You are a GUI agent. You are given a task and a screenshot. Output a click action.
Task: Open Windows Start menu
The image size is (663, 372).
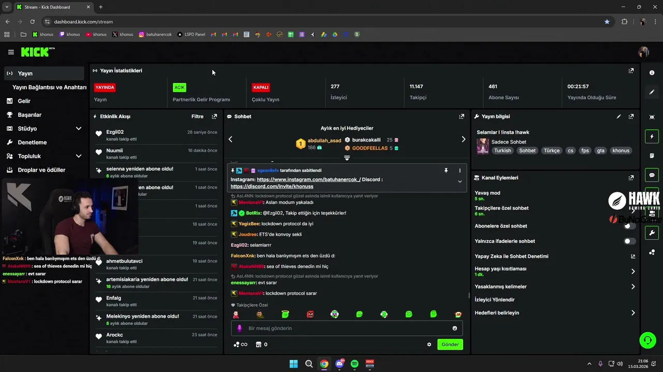click(x=294, y=364)
